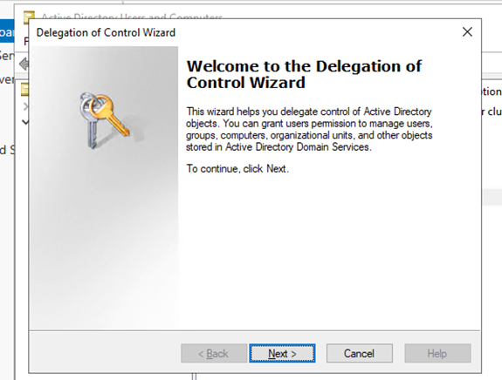Click the grayed-out Help button
The image size is (502, 380).
pyautogui.click(x=437, y=353)
